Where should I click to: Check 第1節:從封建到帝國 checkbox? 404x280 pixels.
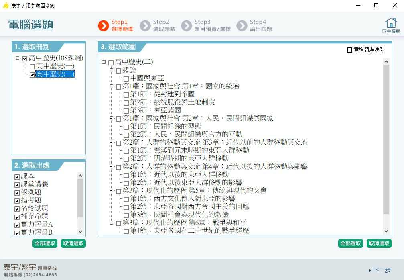click(x=126, y=95)
